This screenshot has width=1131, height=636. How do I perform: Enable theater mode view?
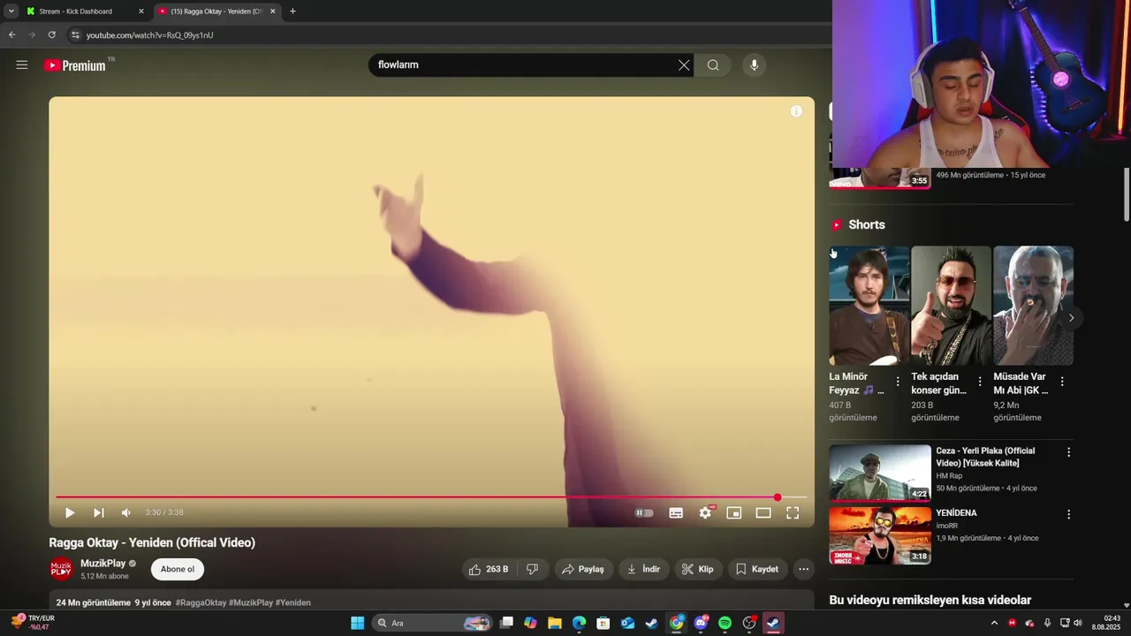pyautogui.click(x=763, y=512)
